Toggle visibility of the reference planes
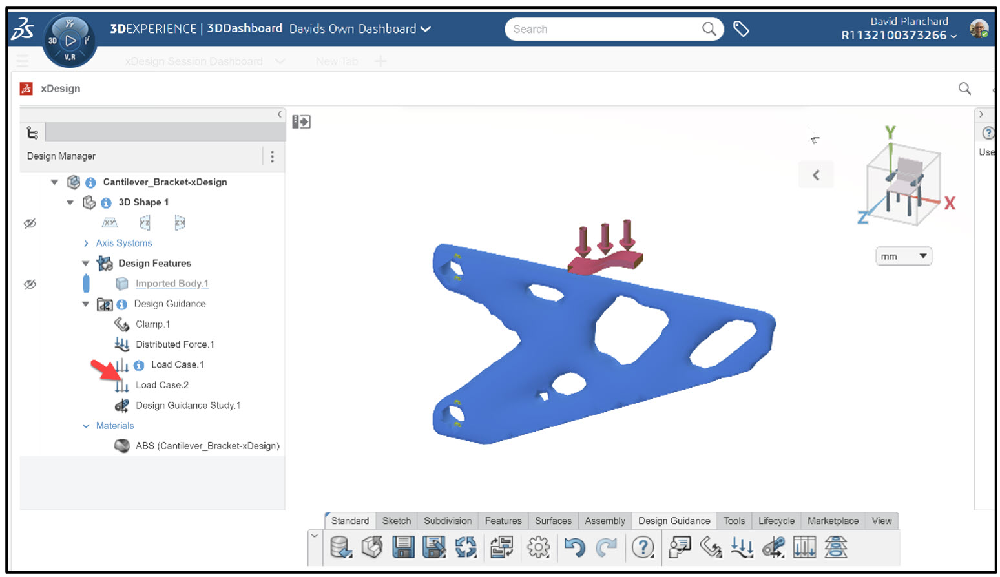Image resolution: width=1000 pixels, height=577 pixels. pyautogui.click(x=30, y=223)
